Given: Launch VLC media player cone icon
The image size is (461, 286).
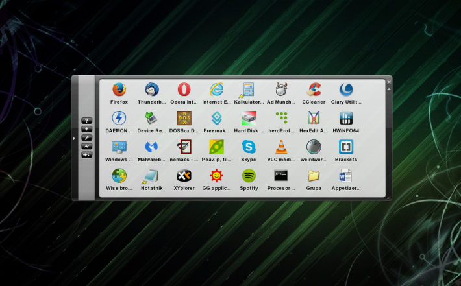Looking at the screenshot, I should [x=281, y=147].
